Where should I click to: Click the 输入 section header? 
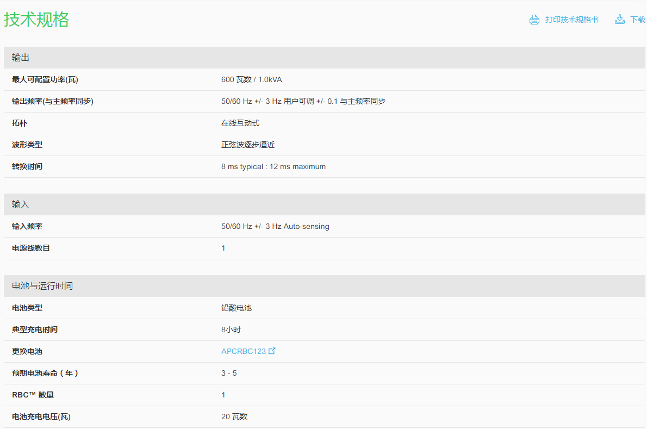21,204
